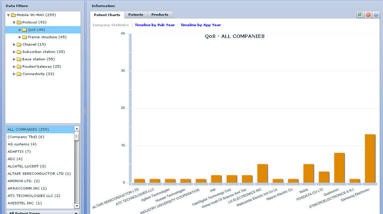The image size is (383, 214).
Task: Expand the Router/Gateway tree node
Action: point(14,67)
